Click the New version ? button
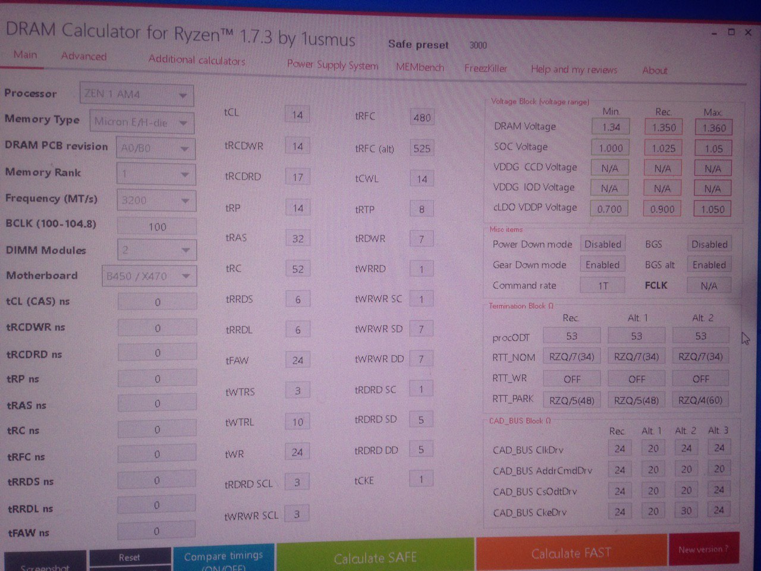 [704, 549]
